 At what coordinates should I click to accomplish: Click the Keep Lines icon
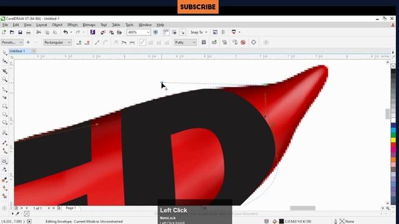pos(204,42)
